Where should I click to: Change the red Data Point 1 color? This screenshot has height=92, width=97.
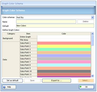pyautogui.click(x=64, y=43)
